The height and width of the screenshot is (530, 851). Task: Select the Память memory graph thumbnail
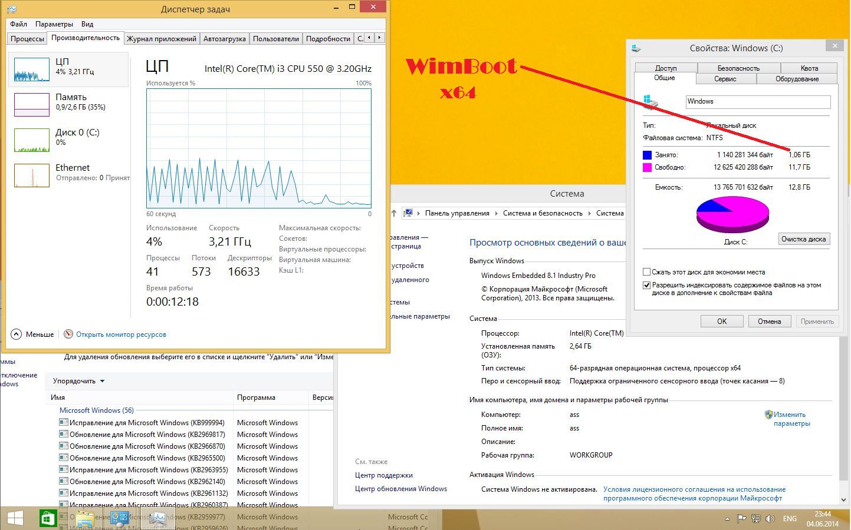point(32,105)
